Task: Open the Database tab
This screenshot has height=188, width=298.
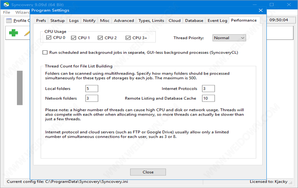Action: tap(194, 20)
